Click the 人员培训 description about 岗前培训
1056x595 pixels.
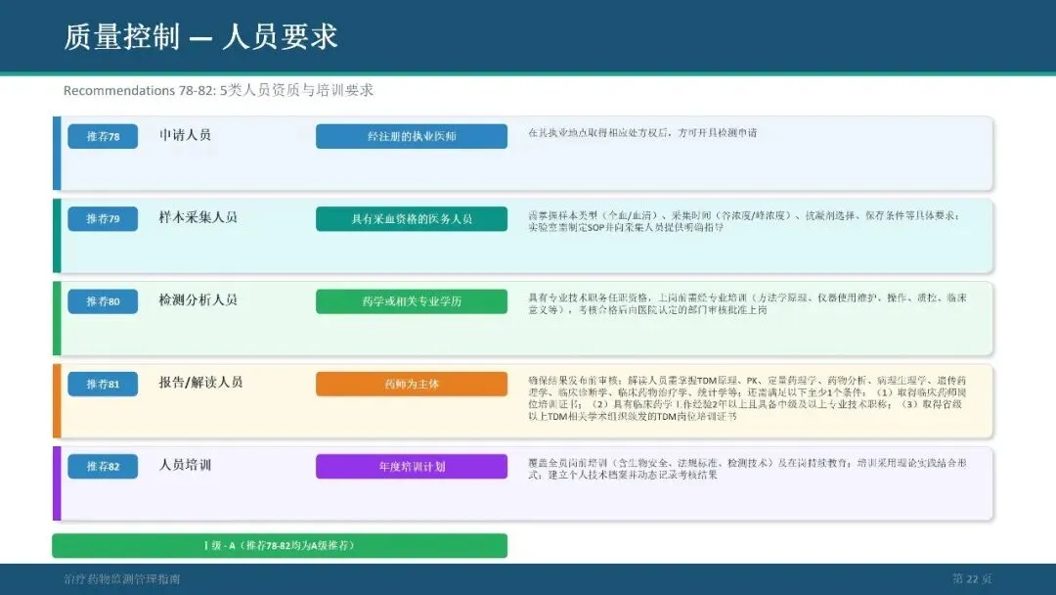tap(748, 469)
